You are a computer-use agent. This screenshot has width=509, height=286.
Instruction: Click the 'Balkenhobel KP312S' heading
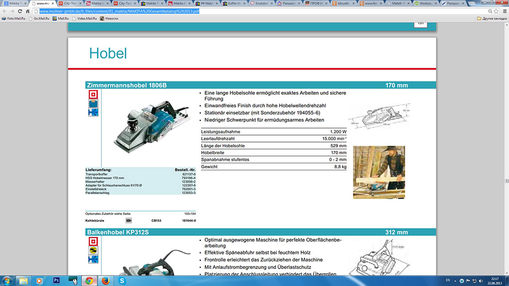(x=118, y=232)
